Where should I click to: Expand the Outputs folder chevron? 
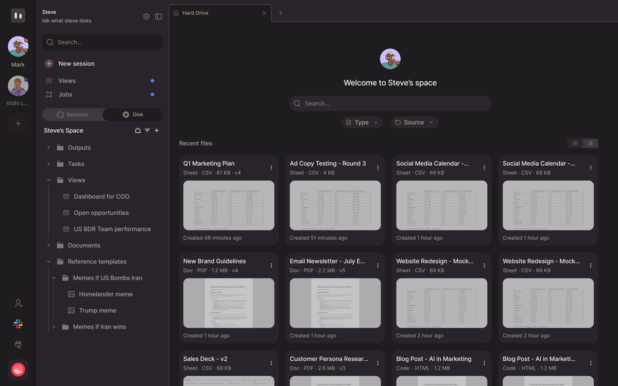coord(48,148)
